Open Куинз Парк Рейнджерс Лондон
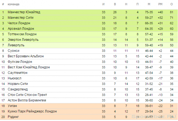 [32, 111]
